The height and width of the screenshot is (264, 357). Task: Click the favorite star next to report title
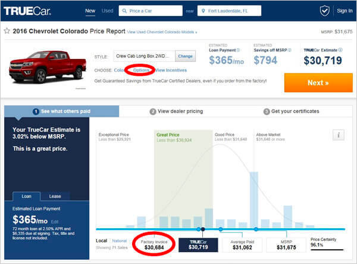tap(7, 30)
